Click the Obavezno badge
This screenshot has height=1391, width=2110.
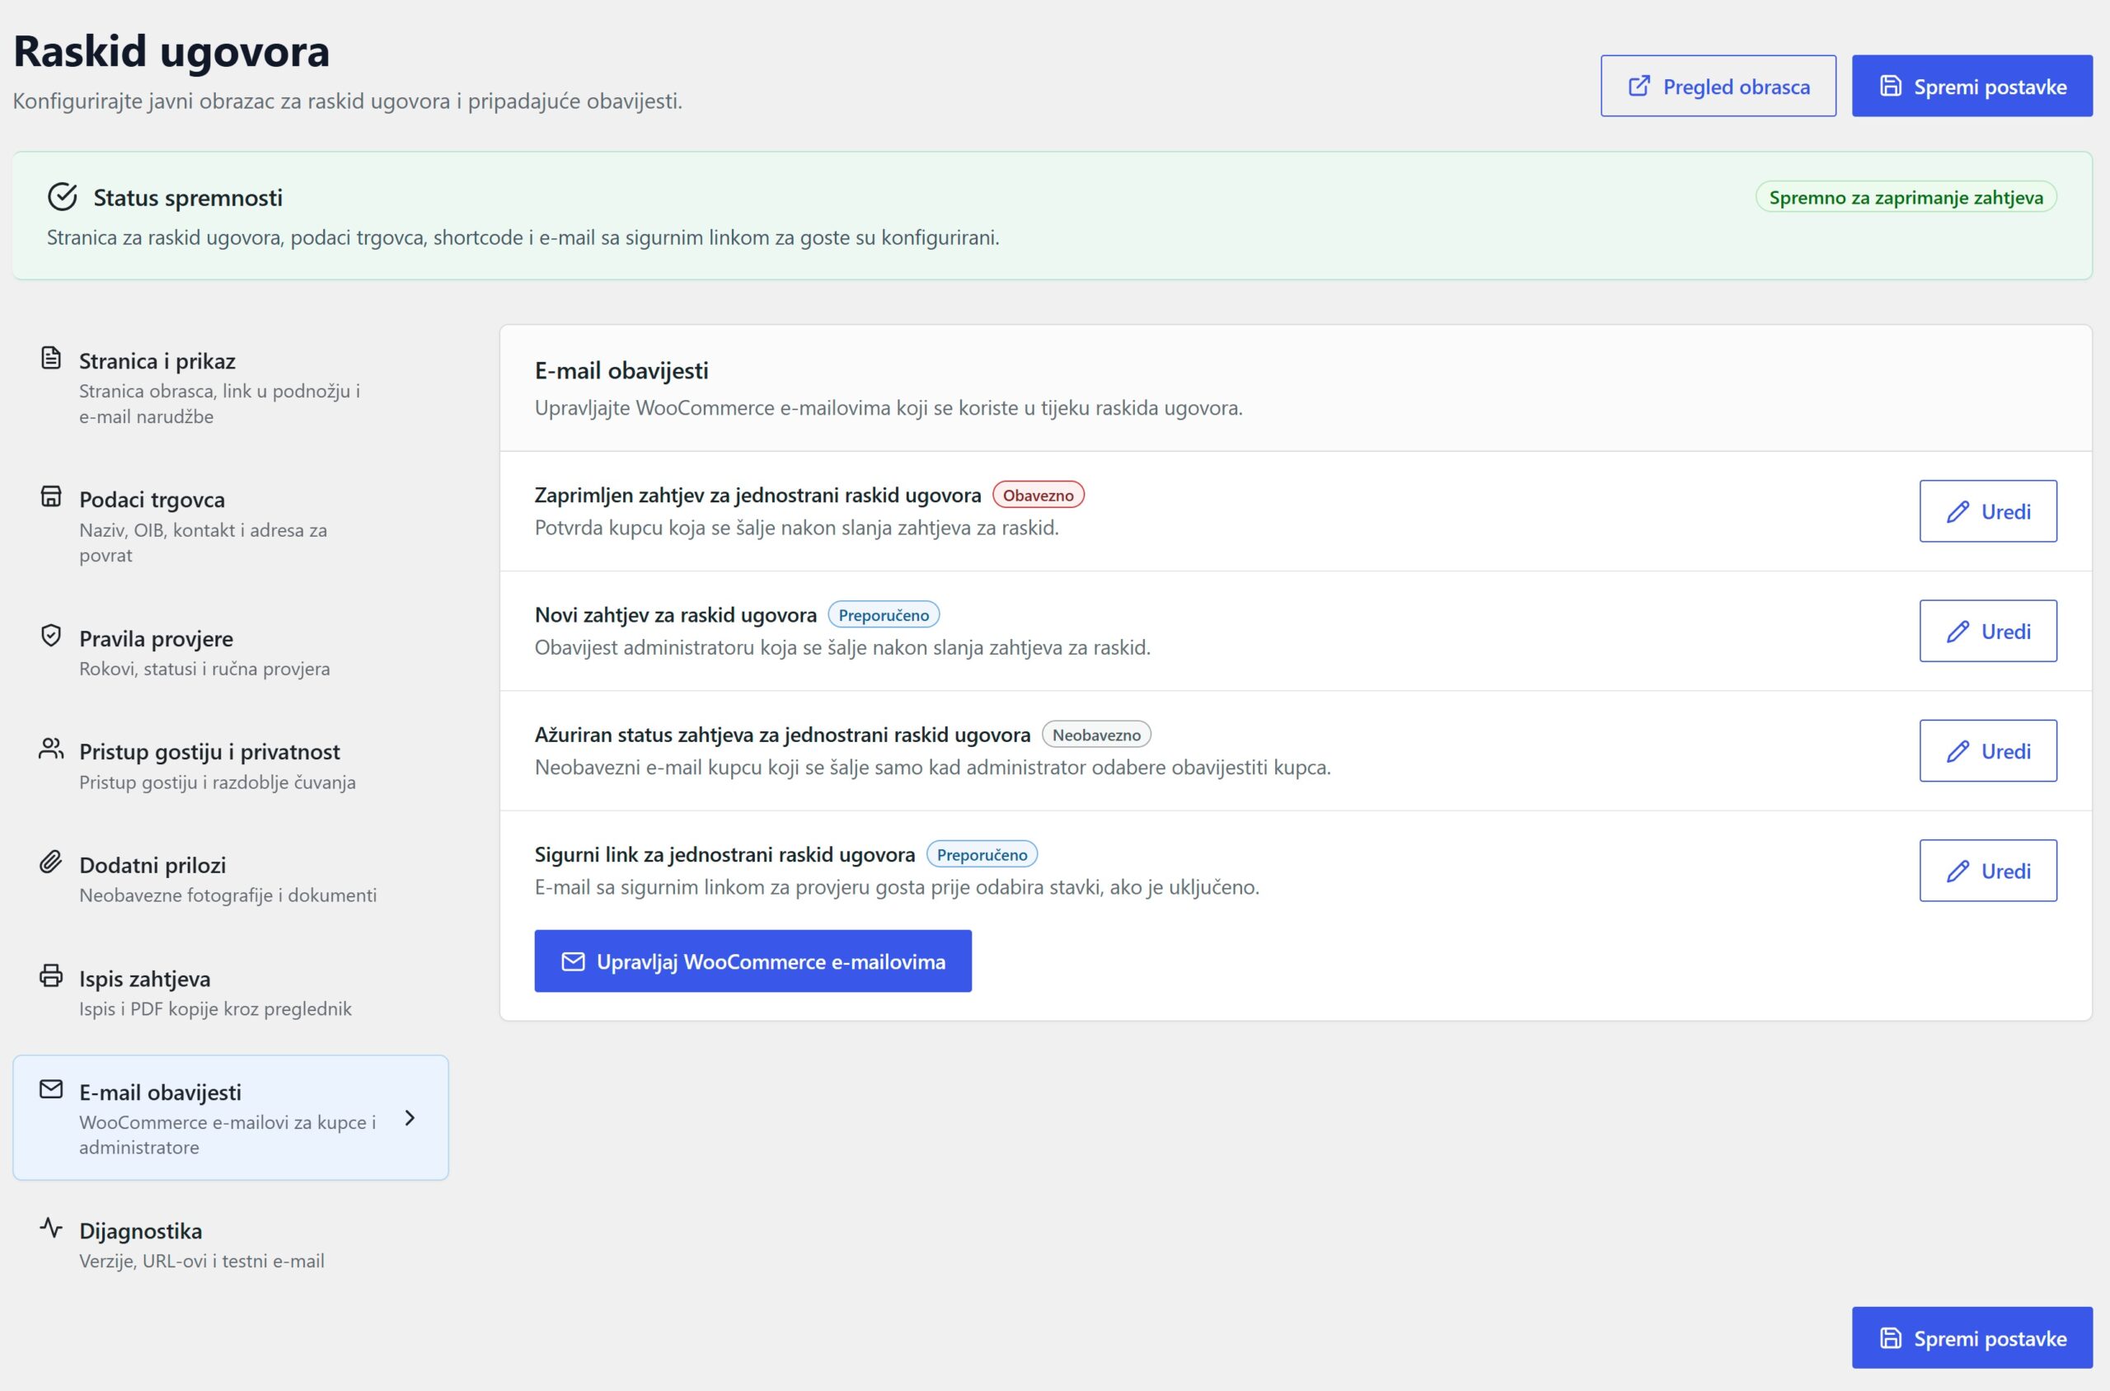1039,495
